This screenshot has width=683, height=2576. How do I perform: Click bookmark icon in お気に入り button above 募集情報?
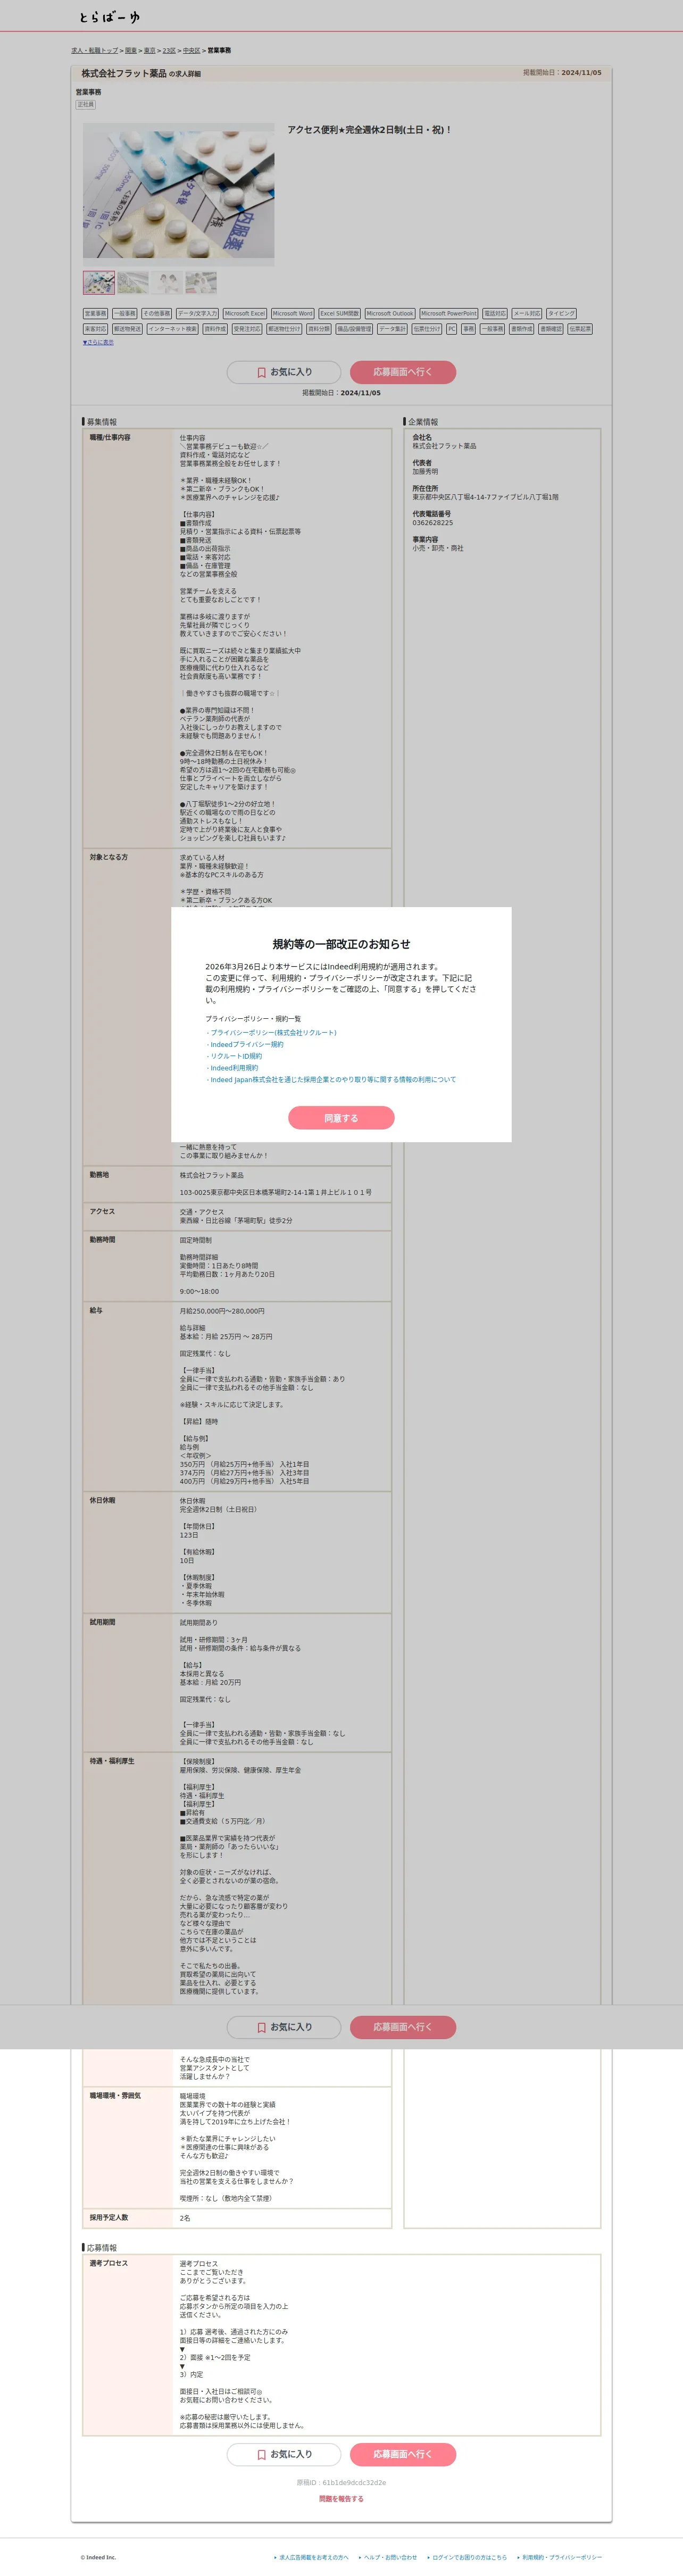pos(262,372)
